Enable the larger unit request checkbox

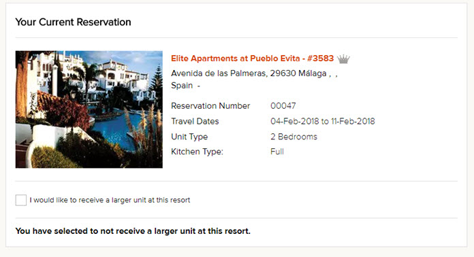(21, 200)
